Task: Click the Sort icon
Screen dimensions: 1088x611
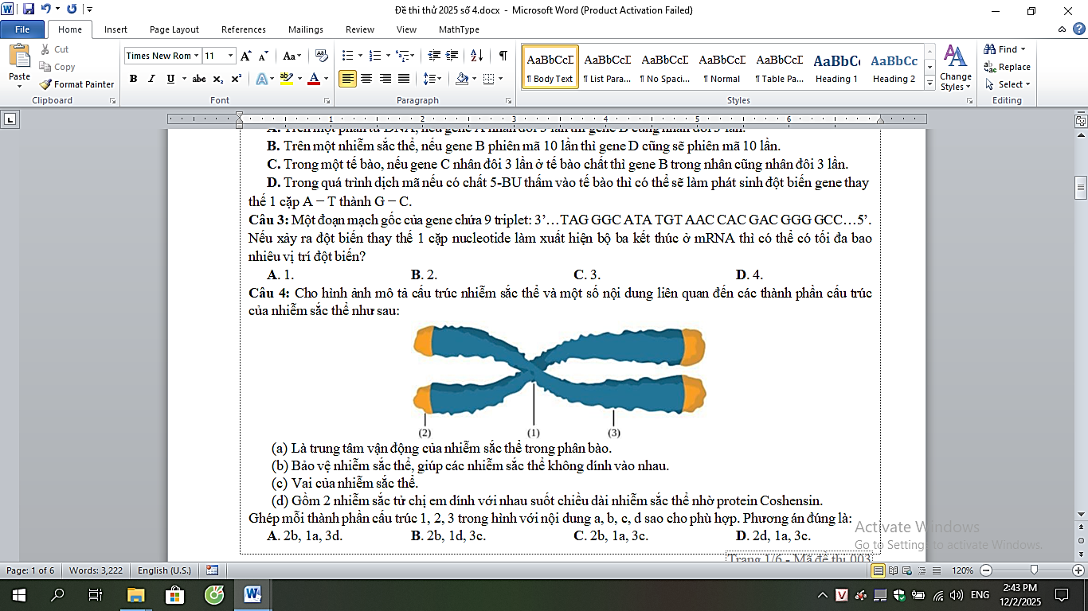Action: coord(476,56)
